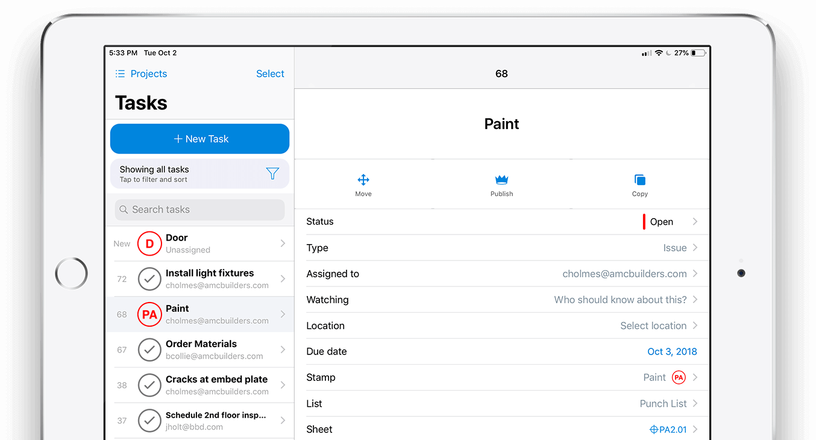Tap jholt@bbd.com under Schedule task

pos(194,427)
